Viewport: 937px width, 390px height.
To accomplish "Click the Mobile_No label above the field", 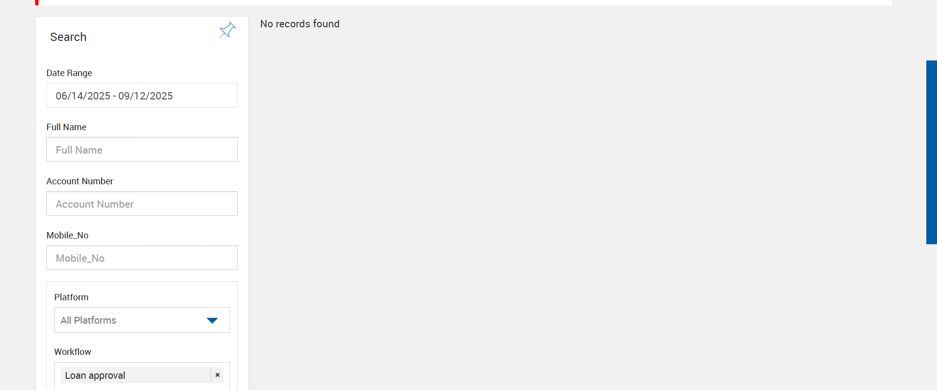I will tap(67, 235).
